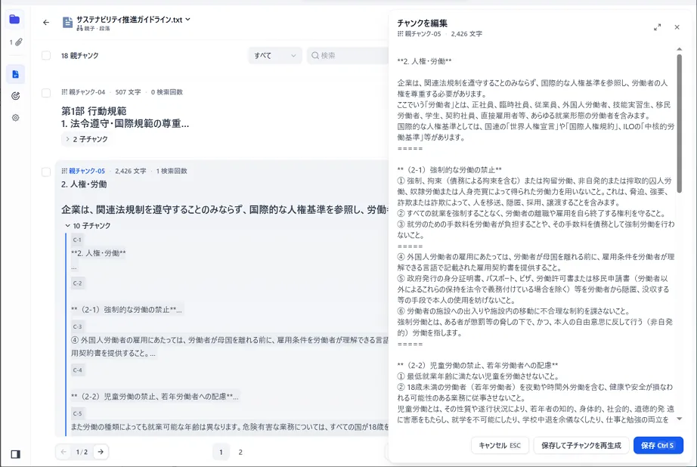
Task: Click 保存して子チャンクを再生成 button
Action: coord(581,445)
